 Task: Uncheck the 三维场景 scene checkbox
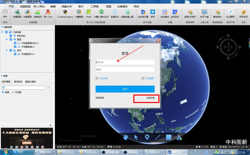click(6, 32)
